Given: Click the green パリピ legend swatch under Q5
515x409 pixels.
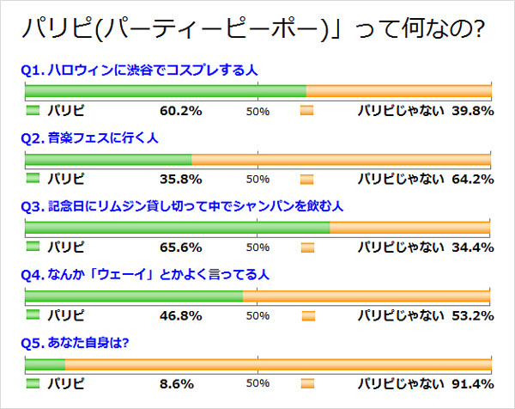Looking at the screenshot, I should point(33,385).
